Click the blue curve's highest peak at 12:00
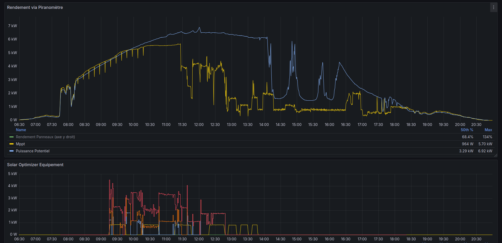This screenshot has width=502, height=243. tap(199, 28)
